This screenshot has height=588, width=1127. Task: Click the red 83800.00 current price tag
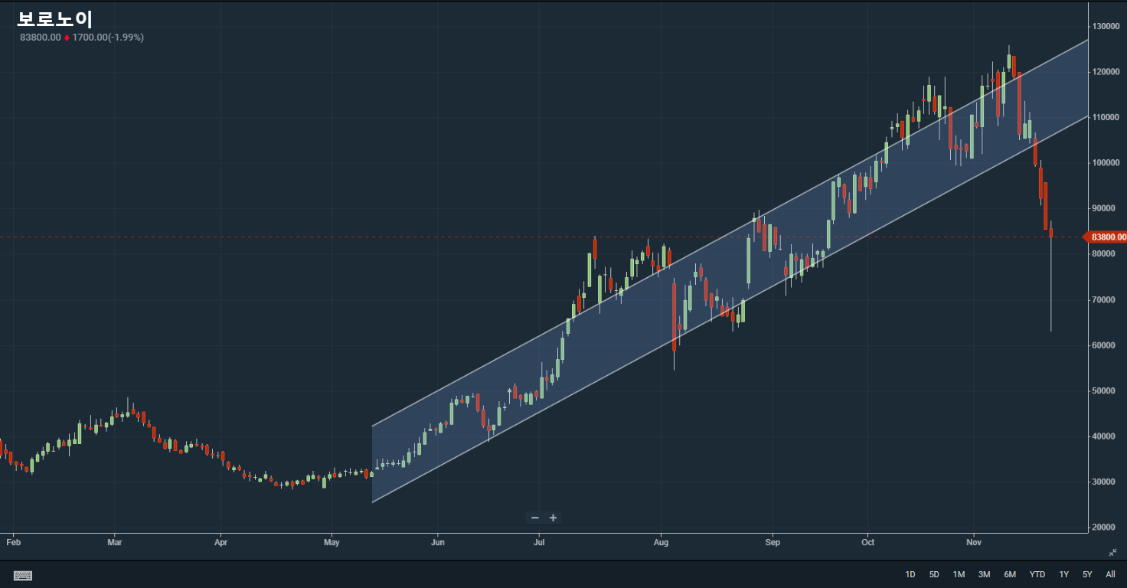coord(1107,237)
